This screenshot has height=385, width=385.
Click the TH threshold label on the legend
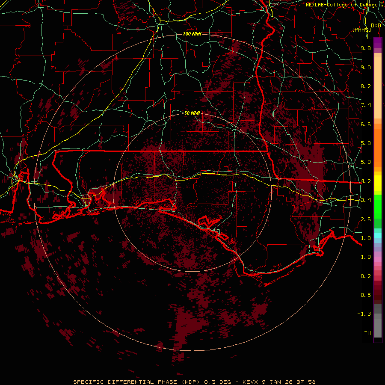click(367, 333)
